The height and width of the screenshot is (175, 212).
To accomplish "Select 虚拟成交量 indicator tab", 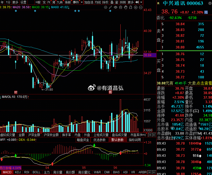I will [8, 135].
